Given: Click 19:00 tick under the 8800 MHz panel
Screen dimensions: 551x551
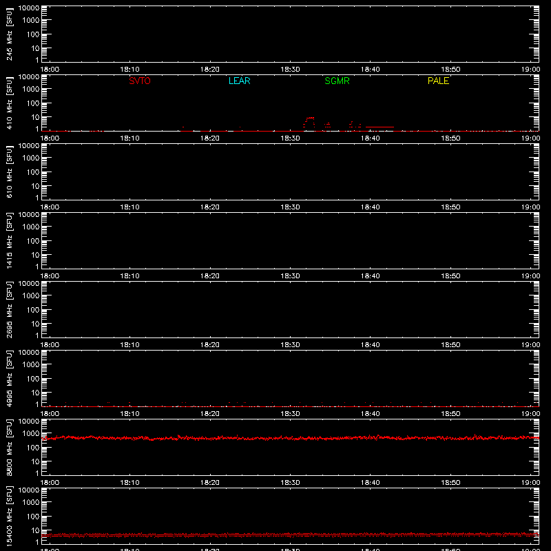Looking at the screenshot, I should pos(530,483).
